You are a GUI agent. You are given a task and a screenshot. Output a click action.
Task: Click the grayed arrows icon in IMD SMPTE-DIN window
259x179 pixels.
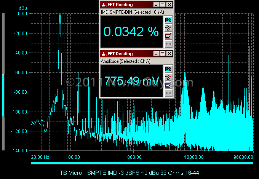pos(168,44)
